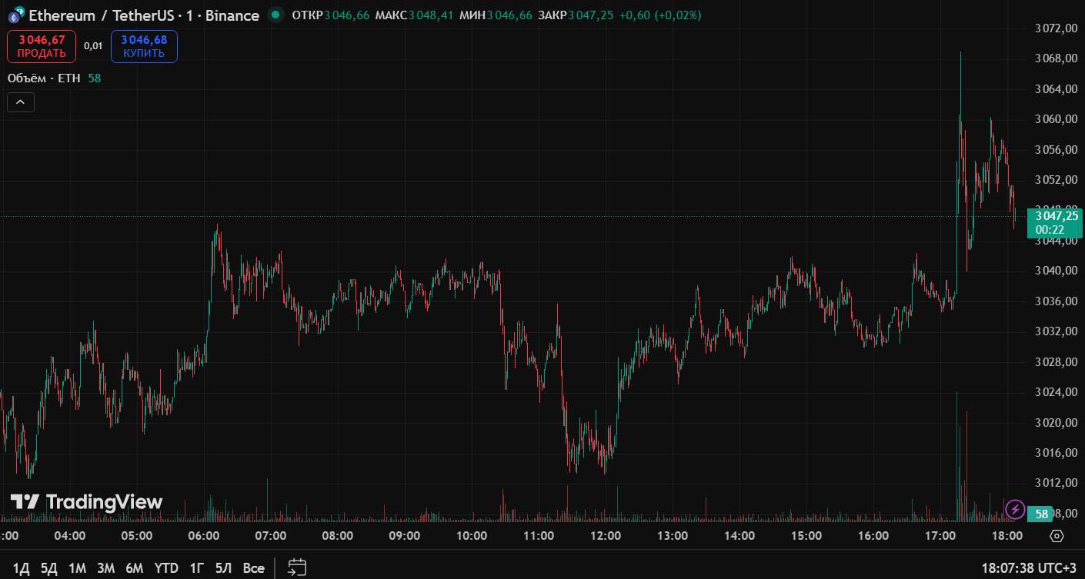Click the purple lightning bolt icon
Viewport: 1085px width, 579px height.
pos(1015,508)
